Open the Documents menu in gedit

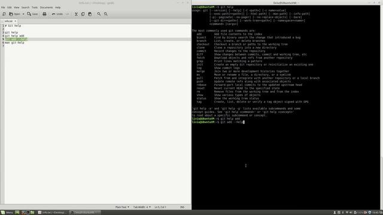pyautogui.click(x=46, y=7)
